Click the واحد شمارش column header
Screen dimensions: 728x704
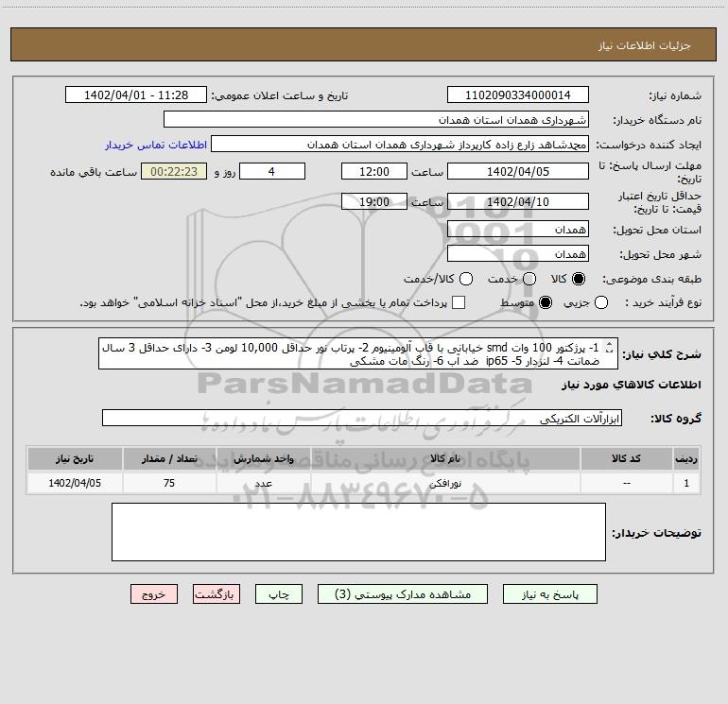263,459
